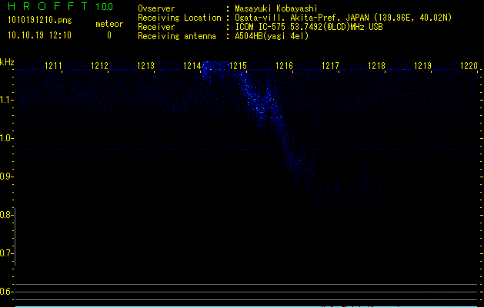Click the 0.7 kHz frequency tick label
Viewport: 484px width, 307px height.
coord(5,253)
